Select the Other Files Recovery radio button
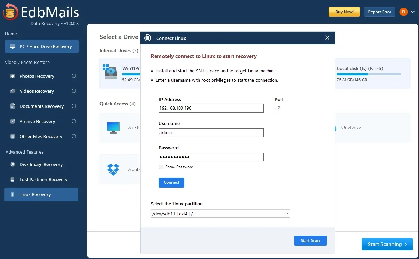This screenshot has width=419, height=259. (x=74, y=136)
